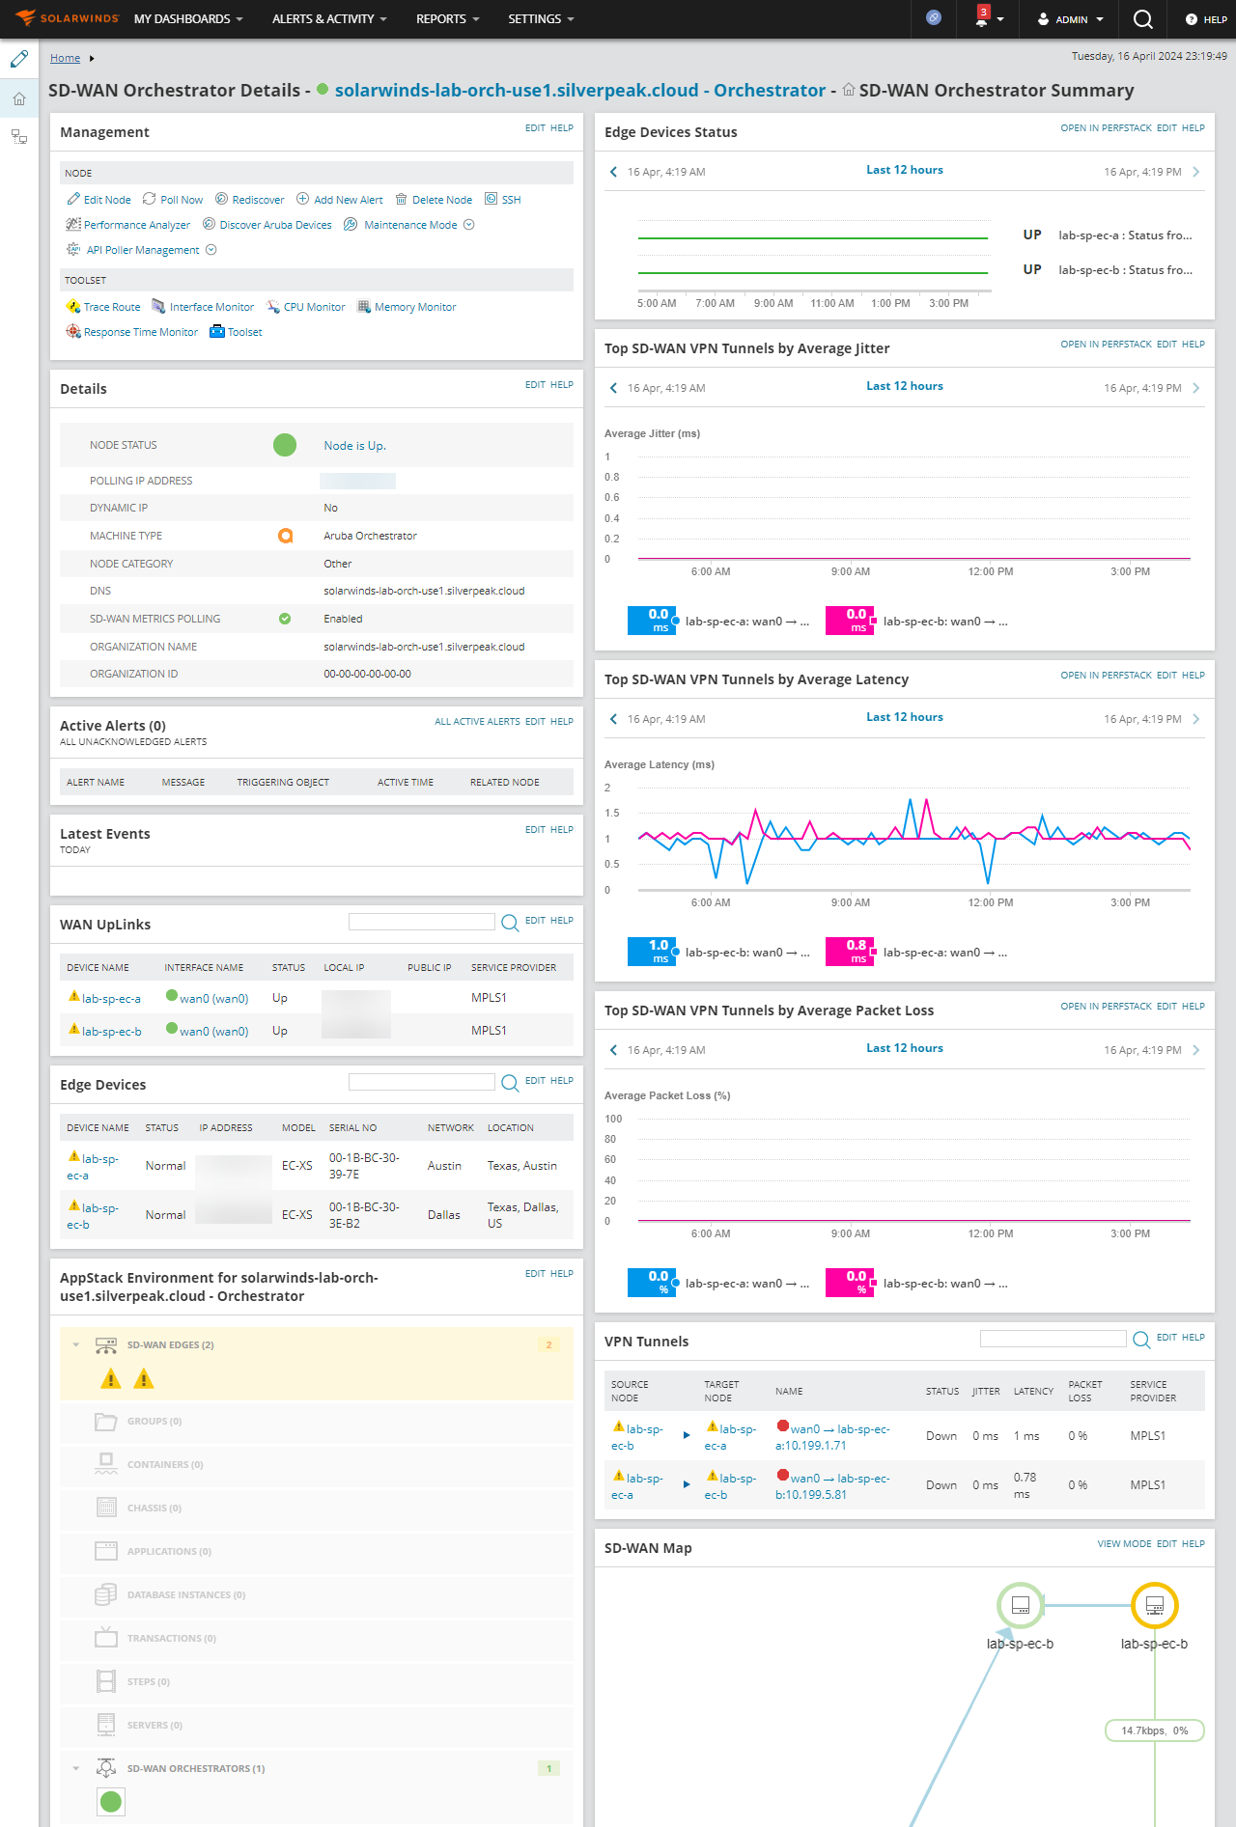The width and height of the screenshot is (1236, 1827).
Task: Collapse the SD-WAN Edges group
Action: [x=76, y=1344]
